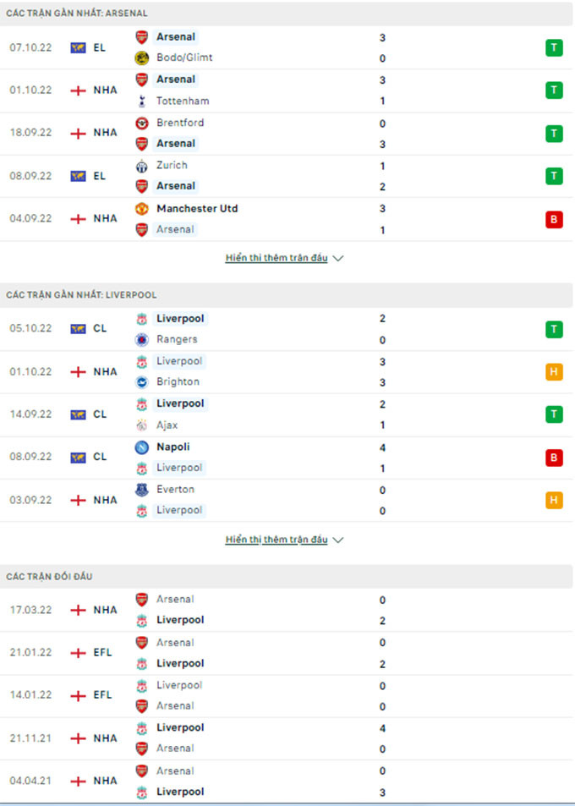This screenshot has height=806, width=575.
Task: Click the Zurich club crest icon
Action: pos(142,166)
